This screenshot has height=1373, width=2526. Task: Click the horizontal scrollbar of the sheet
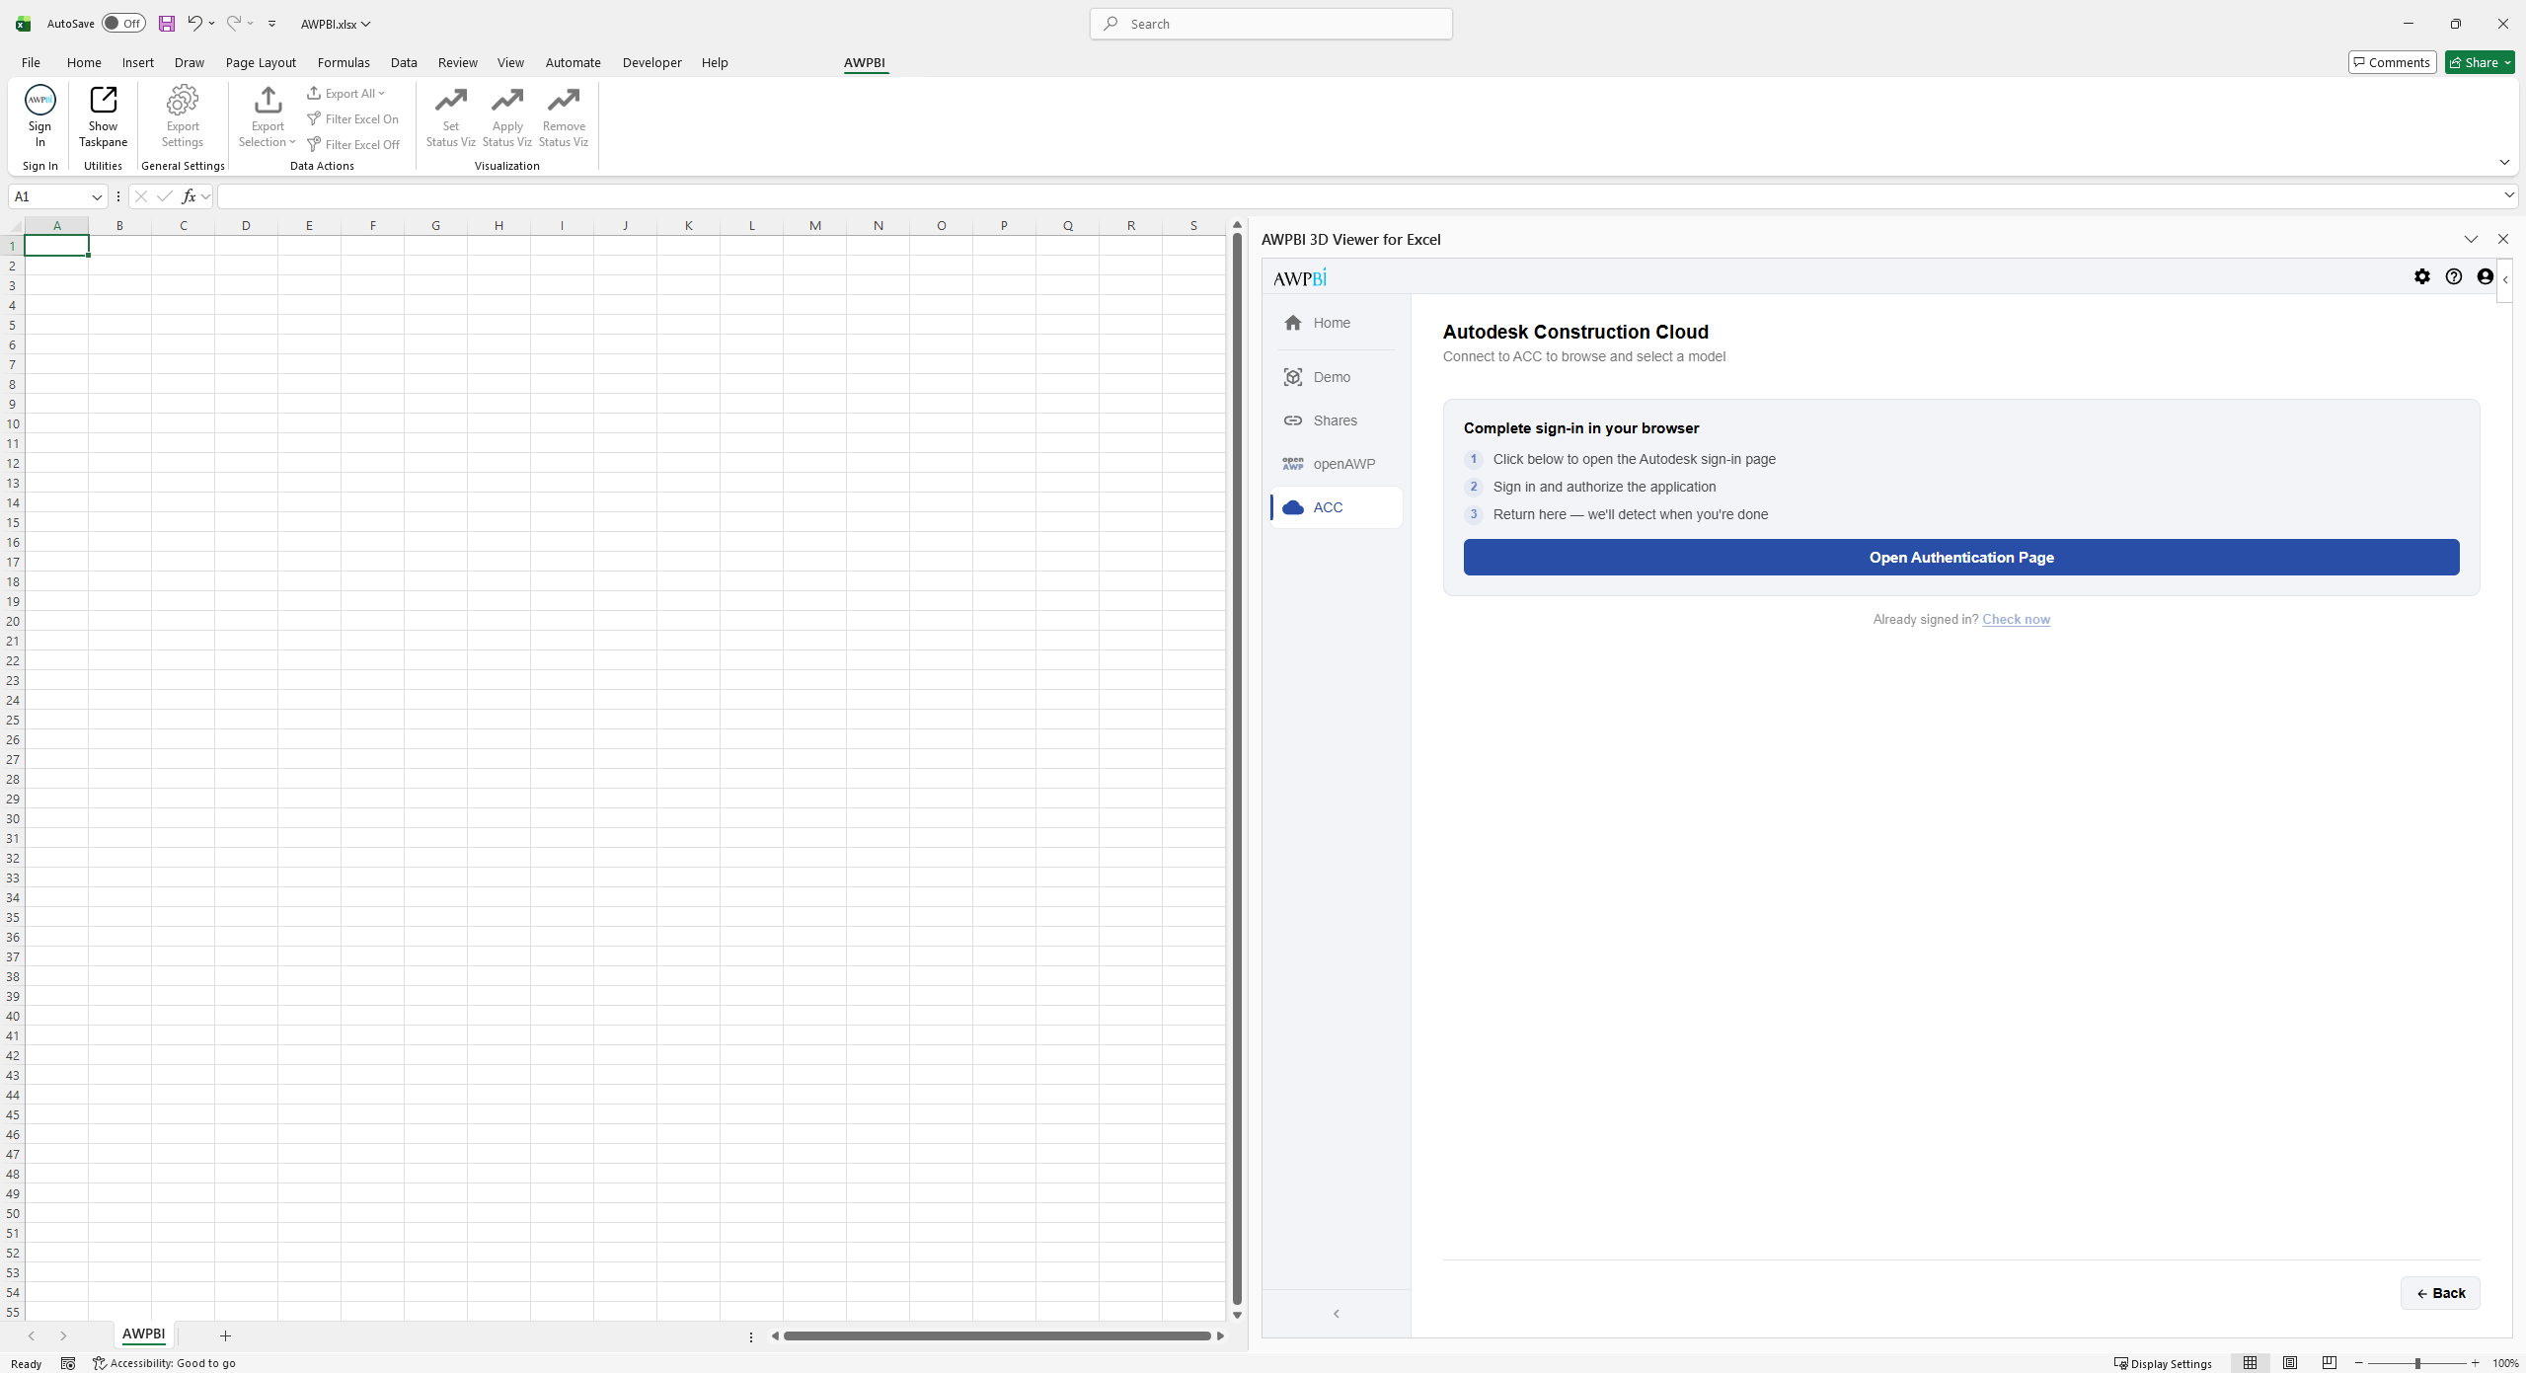[x=997, y=1335]
